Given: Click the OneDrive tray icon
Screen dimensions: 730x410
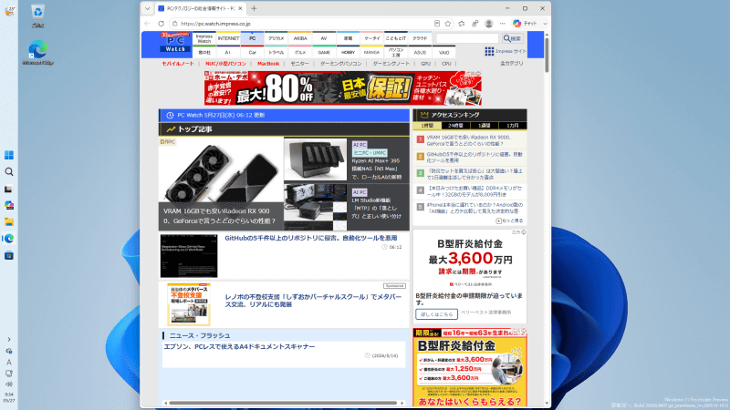Looking at the screenshot, I should (9, 351).
